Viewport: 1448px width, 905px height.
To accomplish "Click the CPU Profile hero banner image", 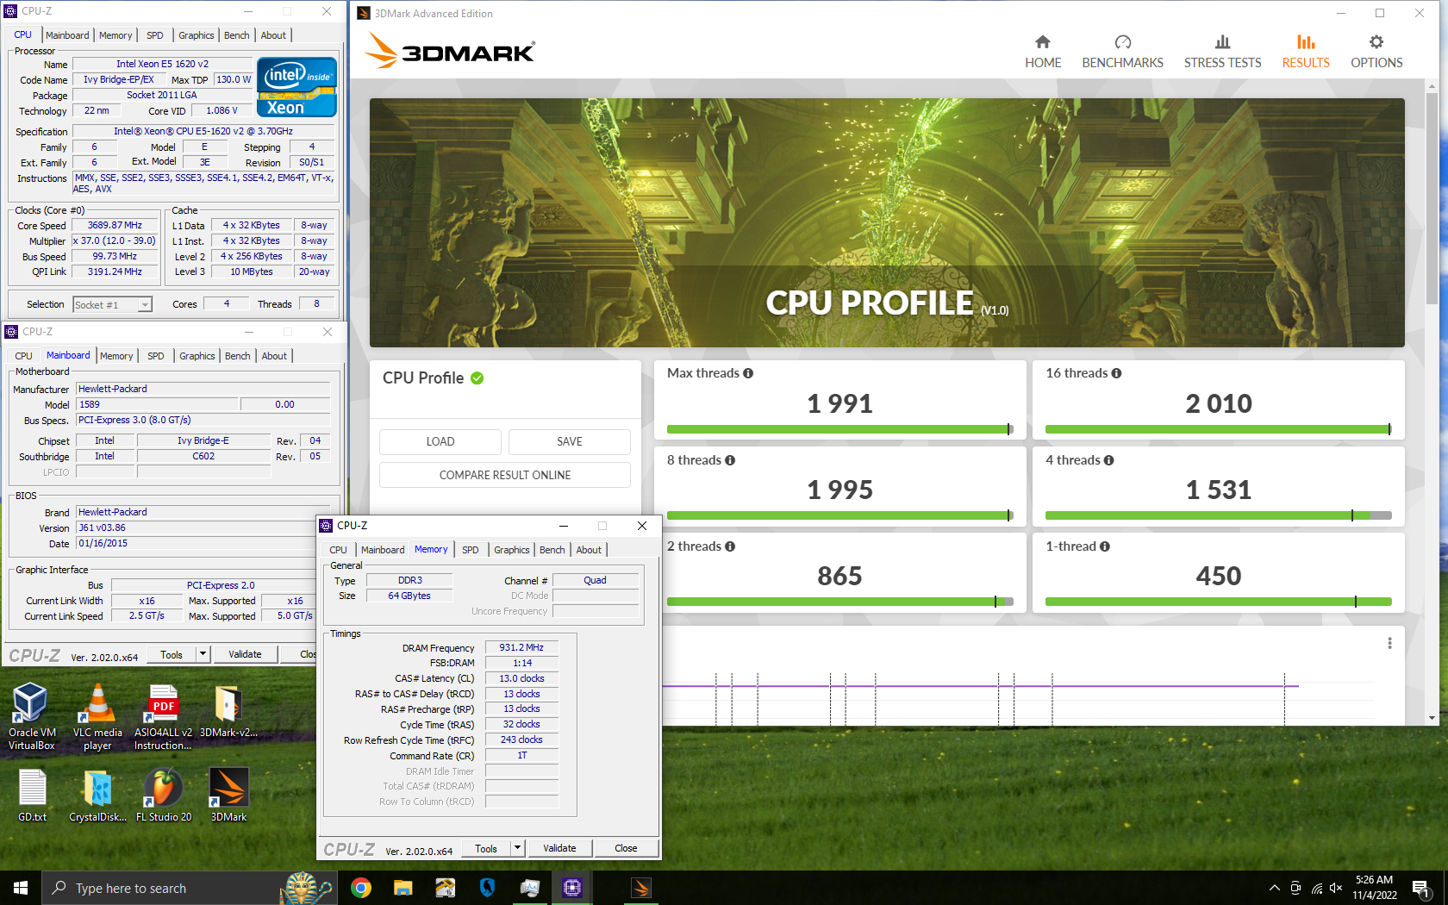I will click(887, 222).
